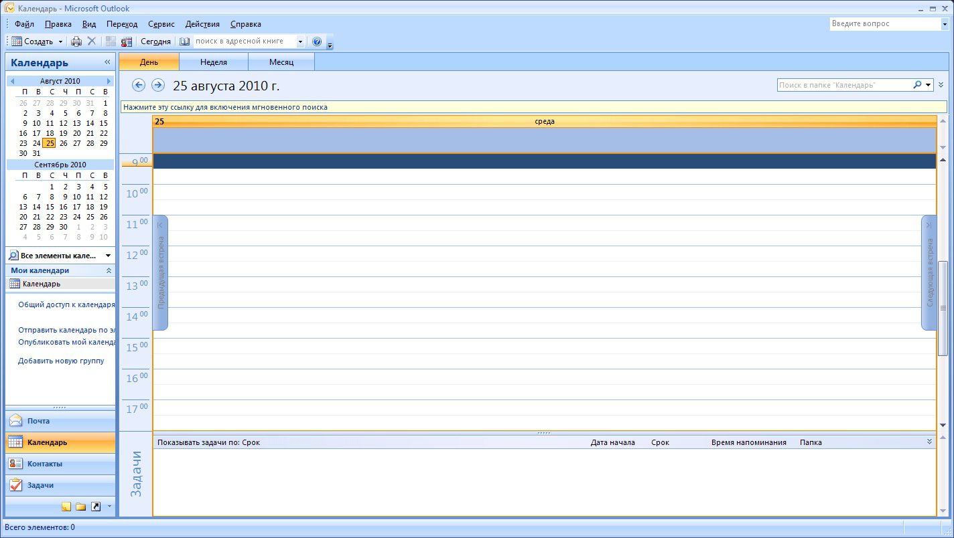Select 25 in the Август 2010 calendar
The height and width of the screenshot is (538, 954).
[50, 143]
